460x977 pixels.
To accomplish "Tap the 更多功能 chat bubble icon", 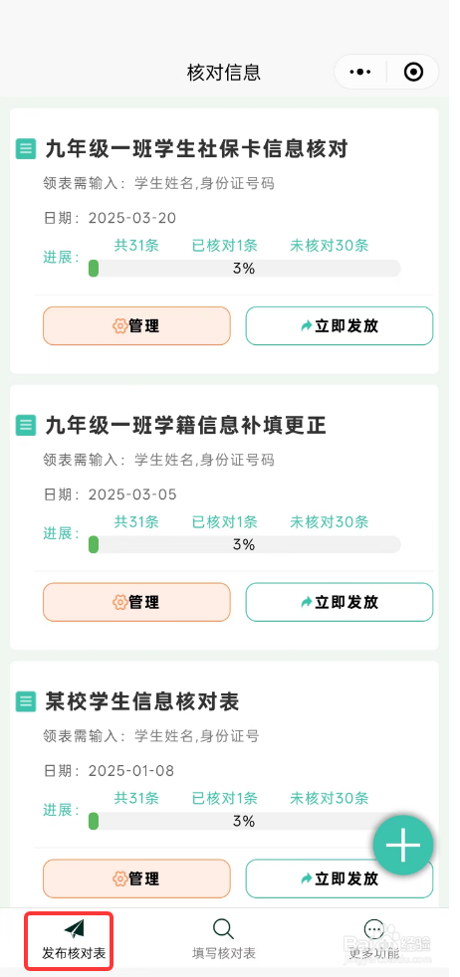I will point(374,929).
